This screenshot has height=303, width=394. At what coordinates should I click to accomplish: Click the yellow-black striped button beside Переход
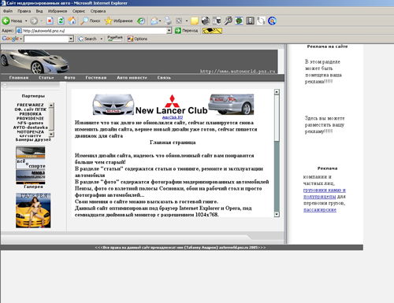coord(212,31)
